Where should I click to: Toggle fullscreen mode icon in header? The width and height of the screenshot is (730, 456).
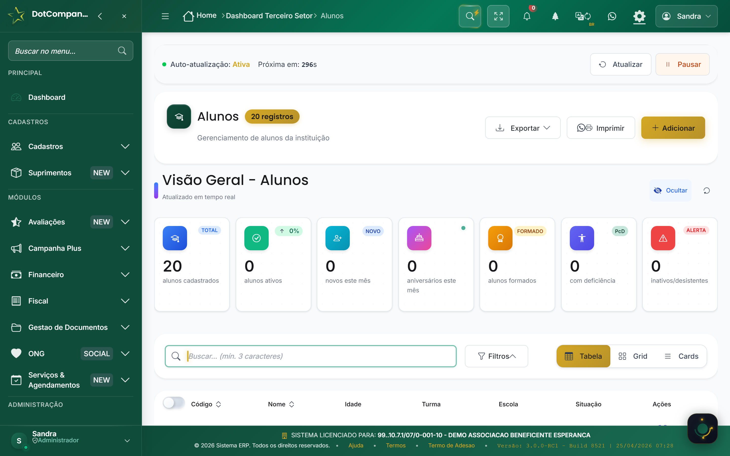498,16
